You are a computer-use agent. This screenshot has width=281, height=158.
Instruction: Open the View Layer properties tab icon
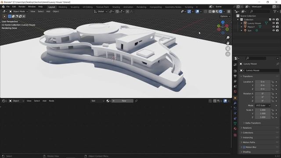[235, 81]
